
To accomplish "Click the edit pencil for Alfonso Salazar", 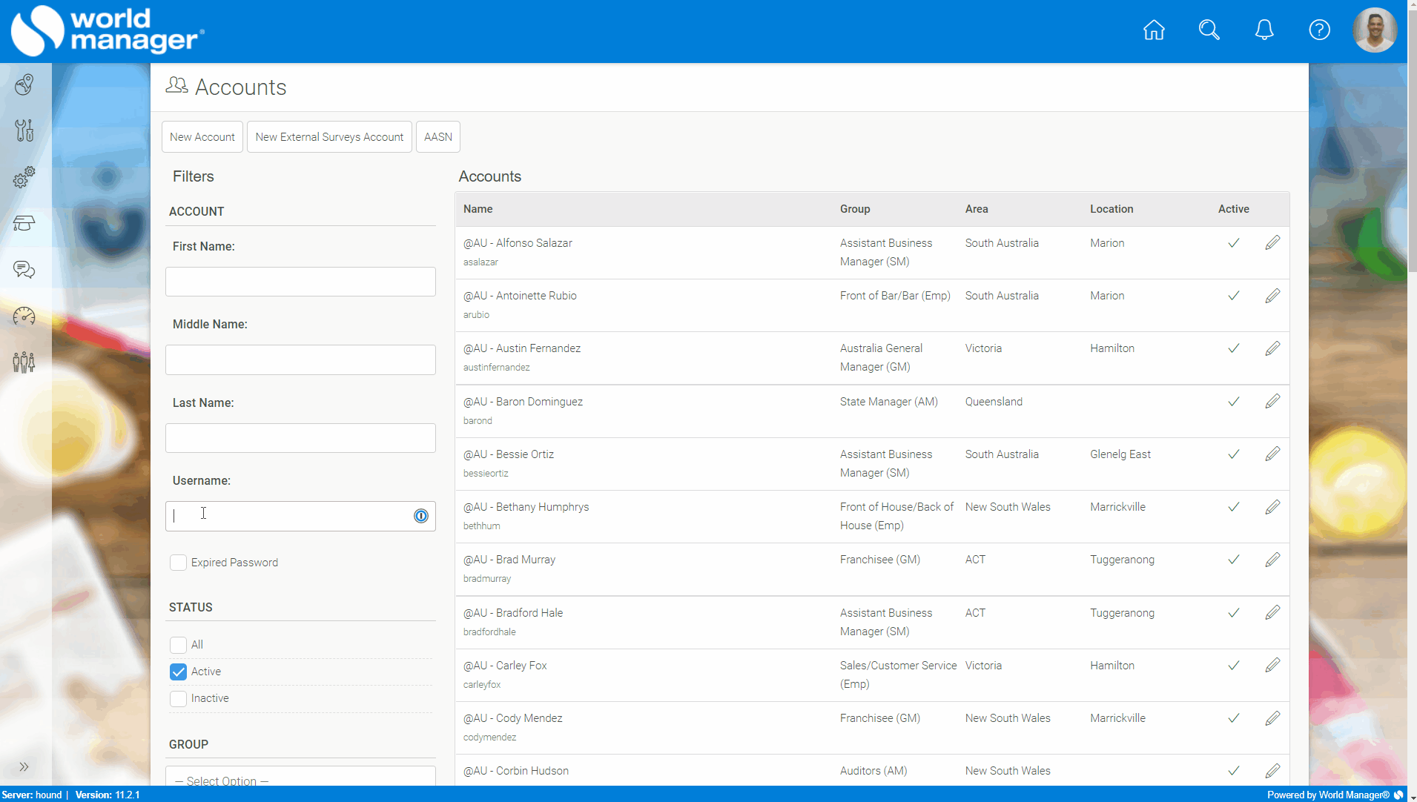I will (1272, 243).
